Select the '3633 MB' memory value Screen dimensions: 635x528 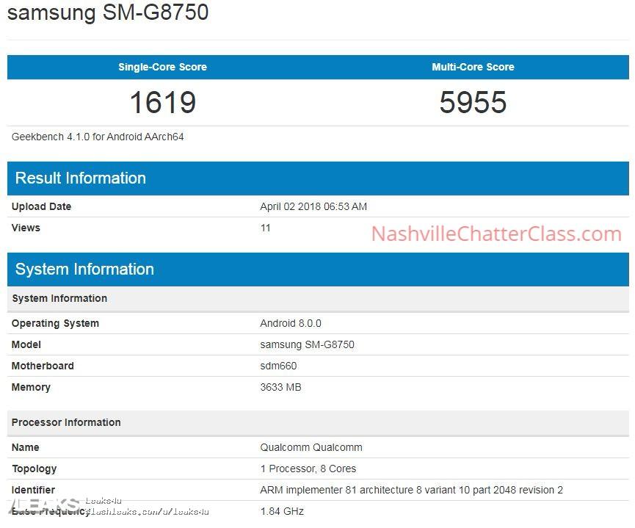[x=280, y=388]
